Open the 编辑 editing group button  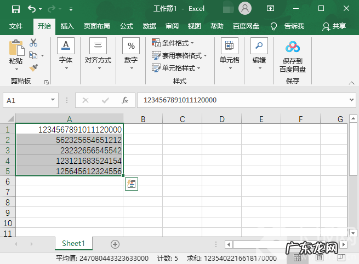259,54
